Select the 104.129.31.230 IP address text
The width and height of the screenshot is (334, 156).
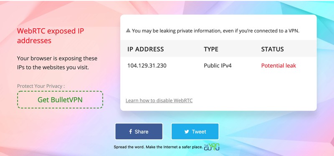click(x=147, y=66)
